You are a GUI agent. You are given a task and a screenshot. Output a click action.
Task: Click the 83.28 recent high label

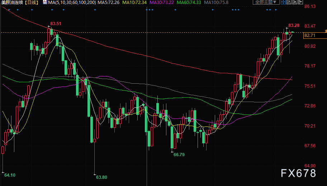(294, 25)
